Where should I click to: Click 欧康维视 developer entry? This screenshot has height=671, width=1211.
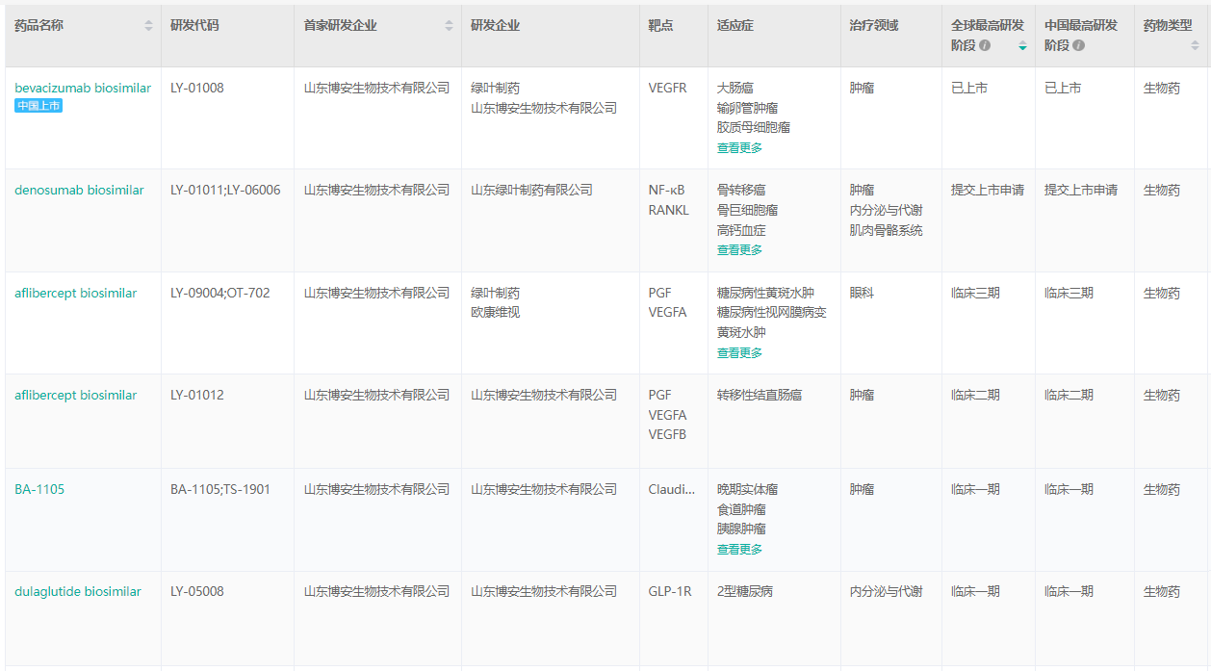click(495, 312)
